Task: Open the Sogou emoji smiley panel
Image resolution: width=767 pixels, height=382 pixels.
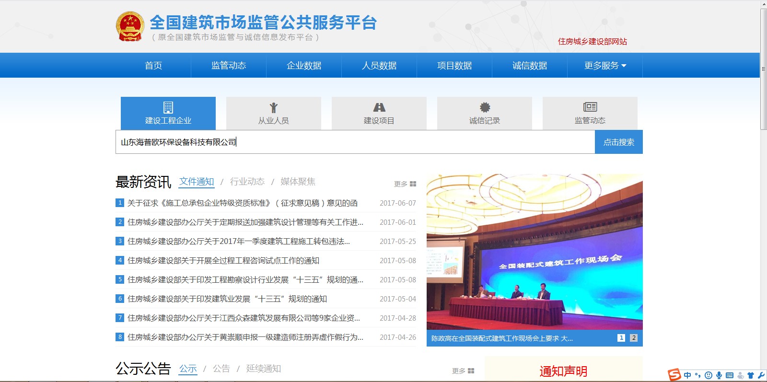Action: pyautogui.click(x=709, y=375)
